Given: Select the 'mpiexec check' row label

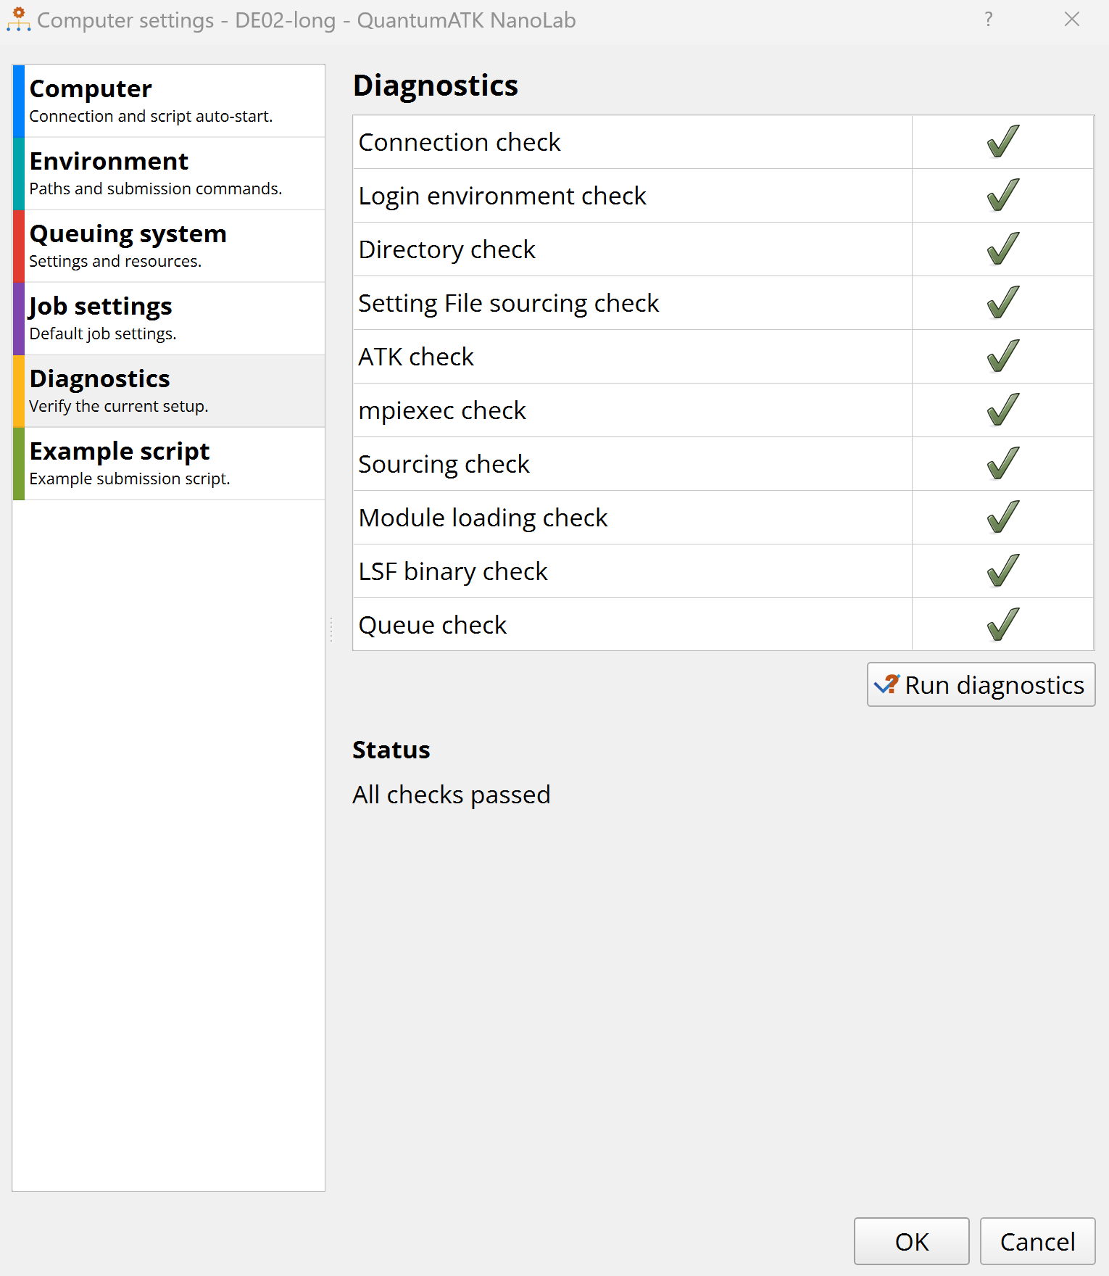Looking at the screenshot, I should pos(442,410).
